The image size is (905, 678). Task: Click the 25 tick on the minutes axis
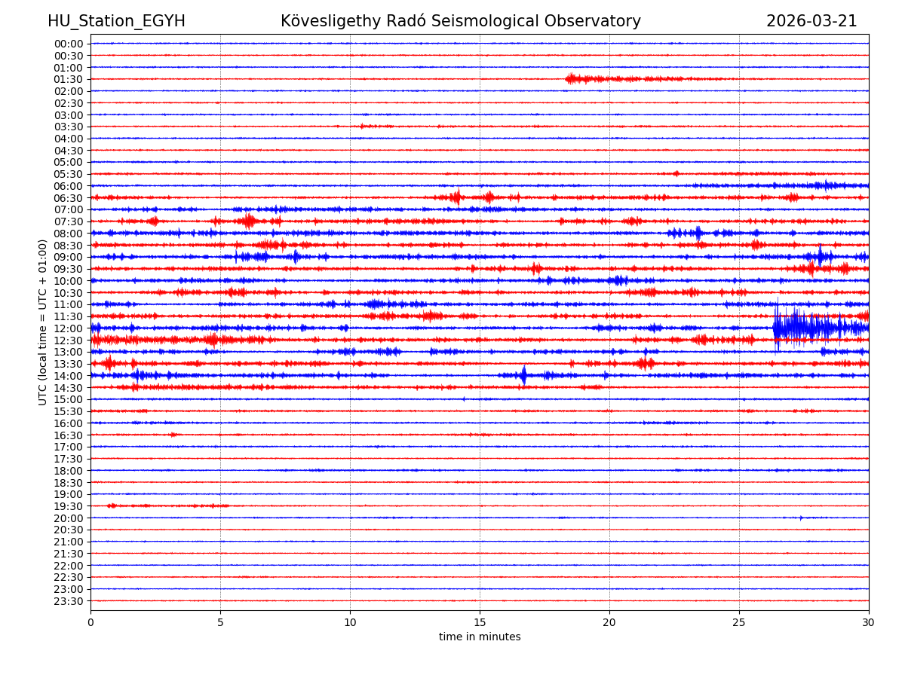pyautogui.click(x=739, y=622)
